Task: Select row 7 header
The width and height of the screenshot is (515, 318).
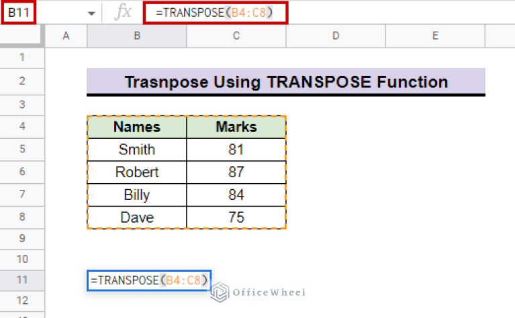Action: (x=22, y=195)
